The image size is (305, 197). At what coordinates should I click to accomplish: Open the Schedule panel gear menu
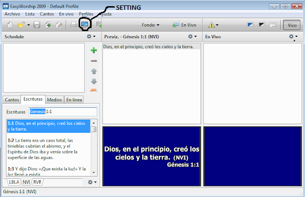click(x=91, y=36)
